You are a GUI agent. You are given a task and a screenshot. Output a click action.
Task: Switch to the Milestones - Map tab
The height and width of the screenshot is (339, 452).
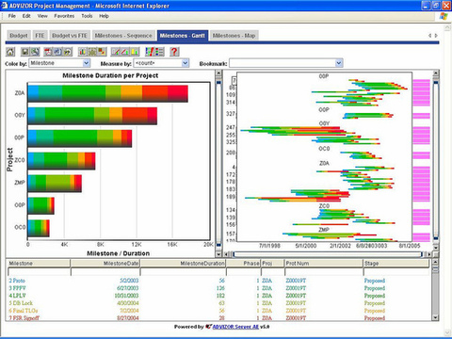(234, 36)
